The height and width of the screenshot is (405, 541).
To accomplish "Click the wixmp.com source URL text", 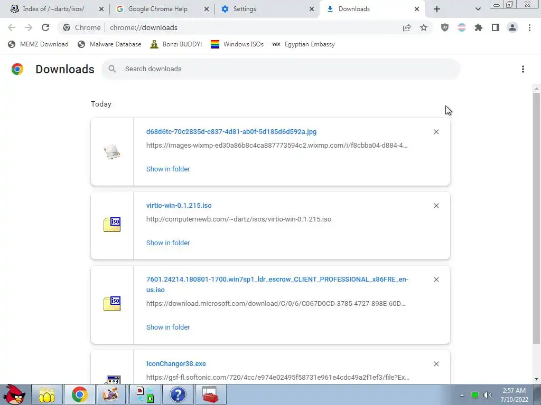I will (x=277, y=146).
